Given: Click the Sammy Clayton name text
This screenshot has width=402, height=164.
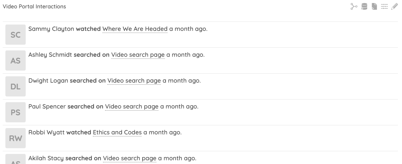Looking at the screenshot, I should [x=51, y=29].
